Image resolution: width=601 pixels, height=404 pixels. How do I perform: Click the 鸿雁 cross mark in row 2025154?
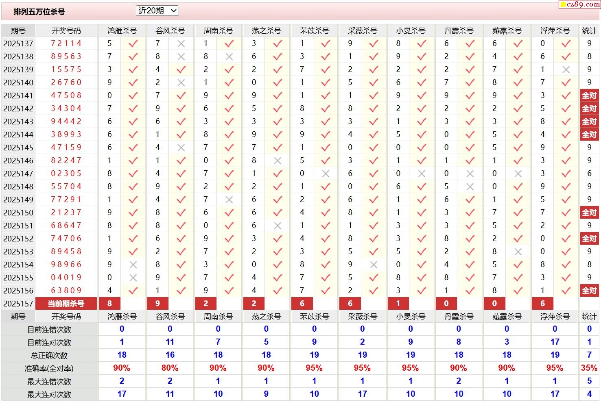pos(133,265)
